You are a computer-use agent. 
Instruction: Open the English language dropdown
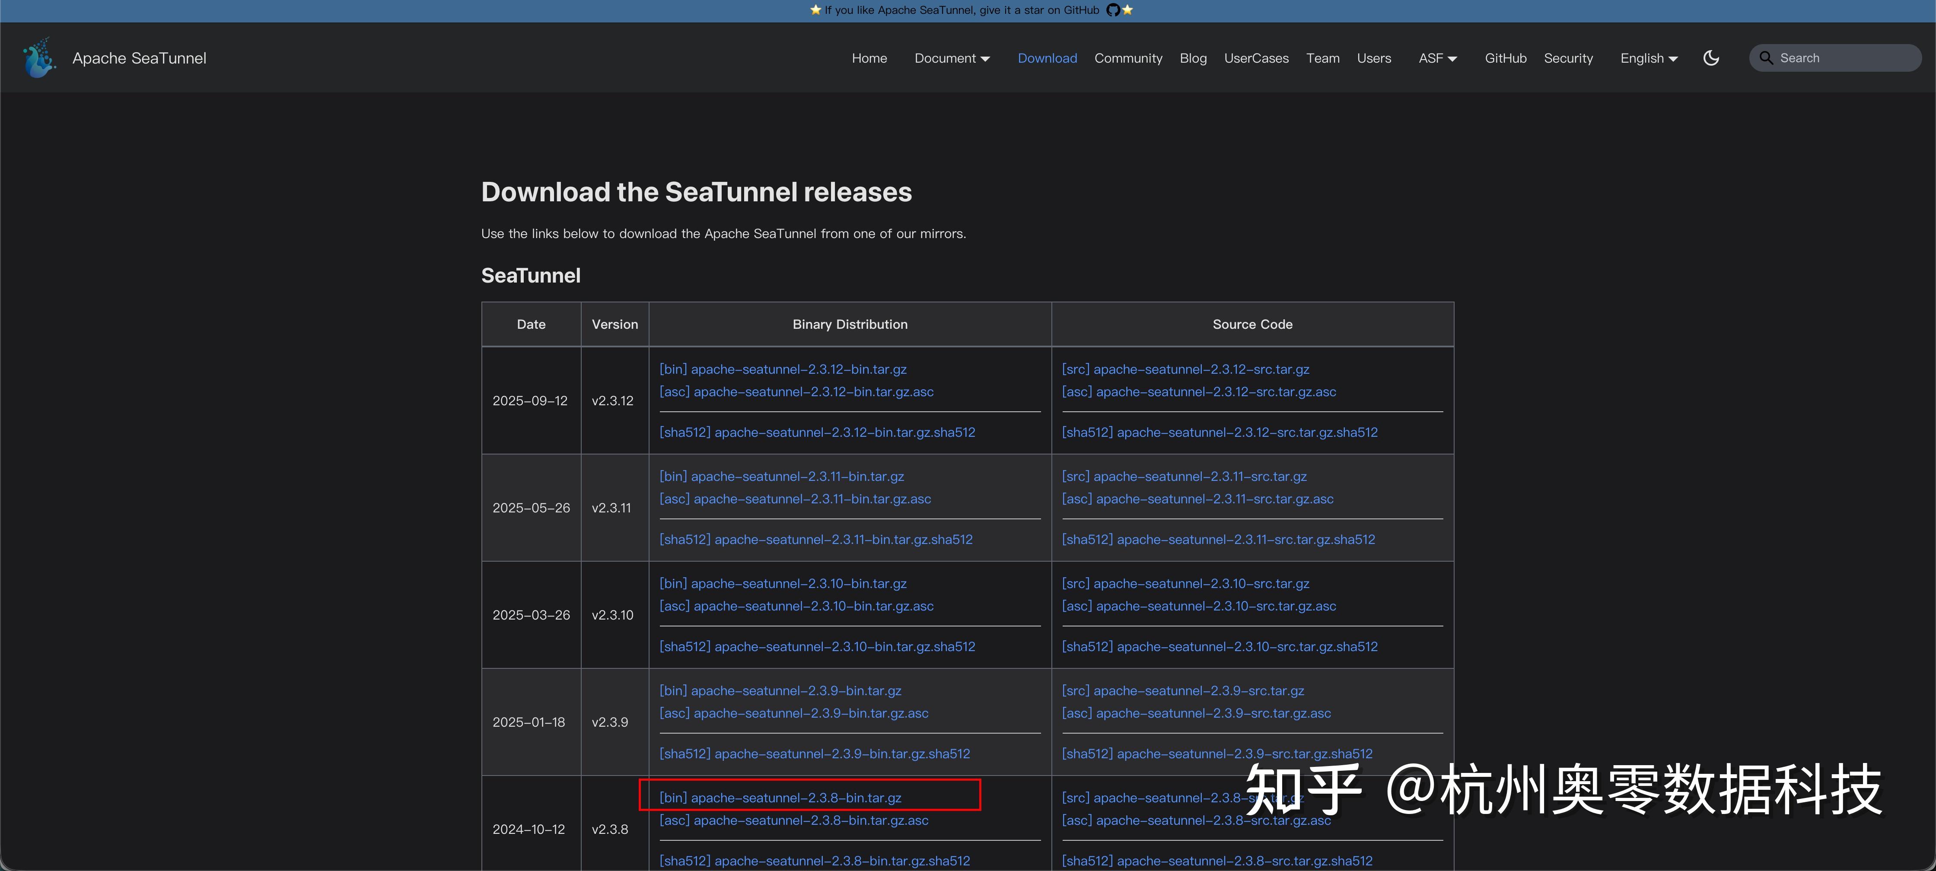click(x=1648, y=58)
